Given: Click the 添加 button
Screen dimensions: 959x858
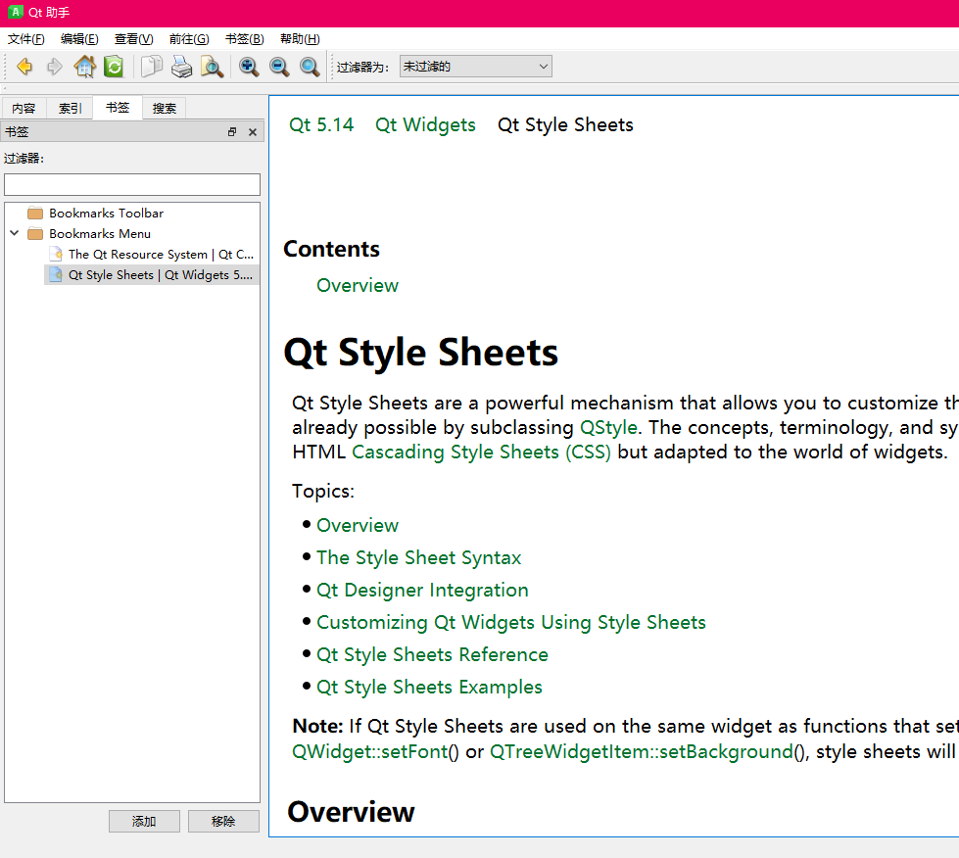Looking at the screenshot, I should (144, 821).
